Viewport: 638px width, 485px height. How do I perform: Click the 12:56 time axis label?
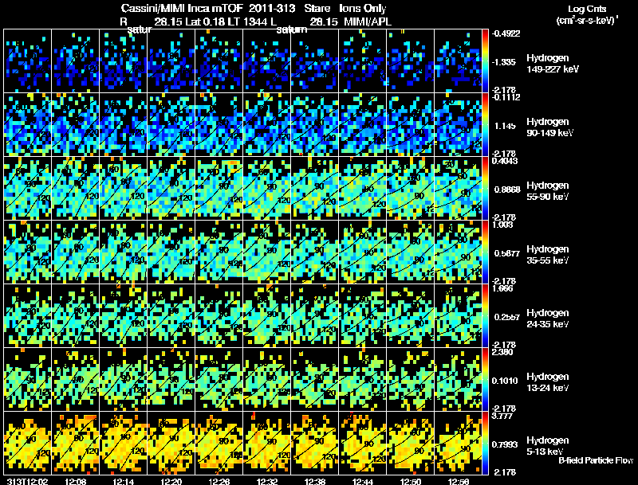(458, 481)
